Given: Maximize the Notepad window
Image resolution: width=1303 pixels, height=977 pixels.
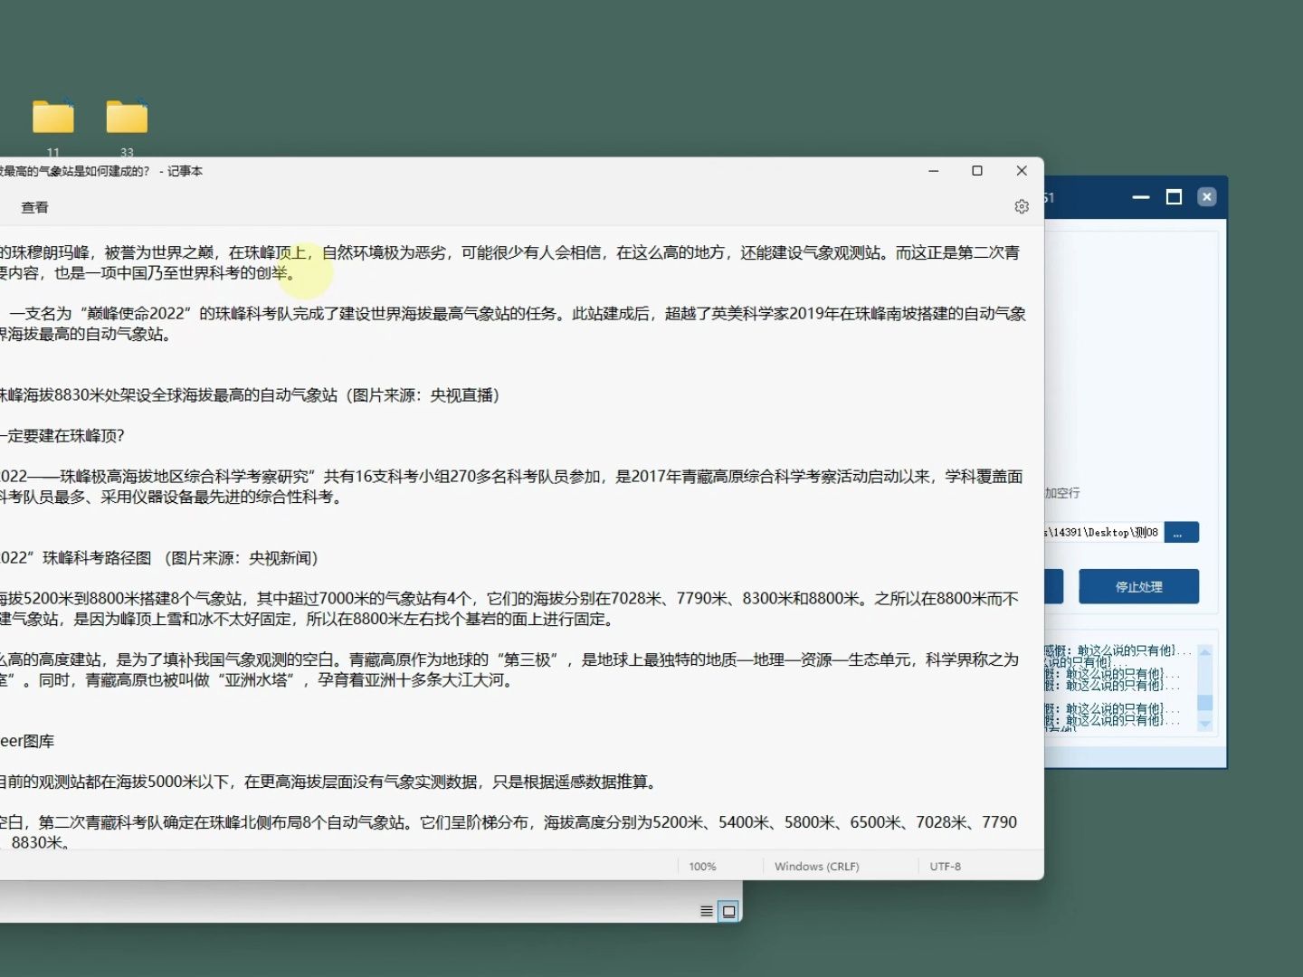Looking at the screenshot, I should [x=977, y=171].
